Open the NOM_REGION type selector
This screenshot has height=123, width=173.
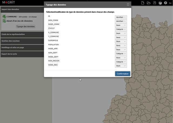pos(121,62)
